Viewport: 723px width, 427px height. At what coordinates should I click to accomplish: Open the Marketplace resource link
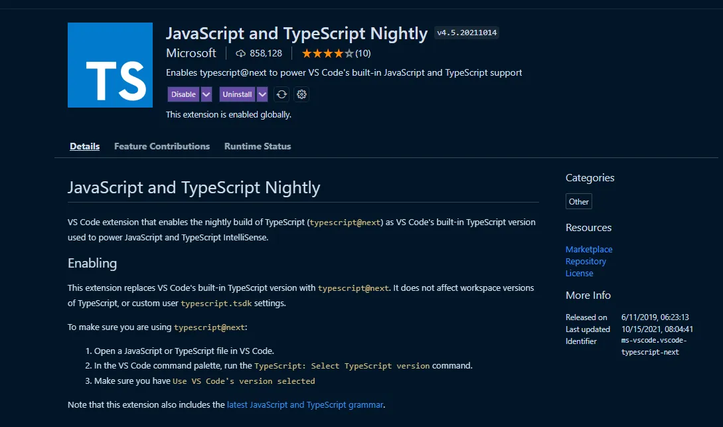click(x=589, y=249)
